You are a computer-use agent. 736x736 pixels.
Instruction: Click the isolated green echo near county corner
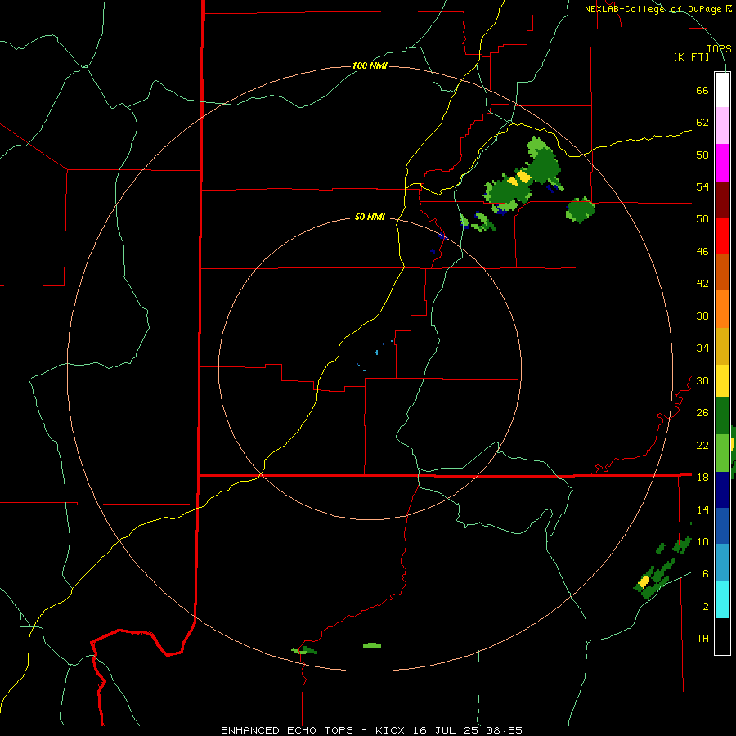581,210
